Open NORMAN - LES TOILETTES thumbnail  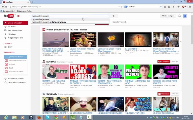click(56, 72)
